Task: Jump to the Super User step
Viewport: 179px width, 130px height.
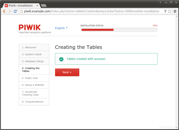Action: coord(30,78)
